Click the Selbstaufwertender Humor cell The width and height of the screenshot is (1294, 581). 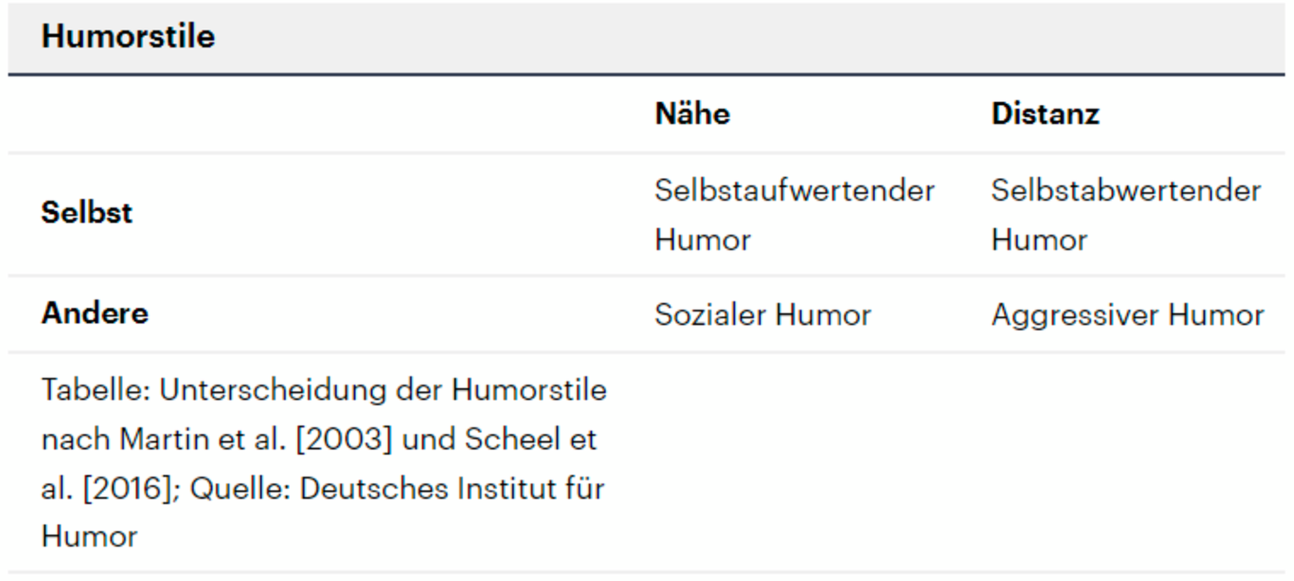(x=793, y=215)
